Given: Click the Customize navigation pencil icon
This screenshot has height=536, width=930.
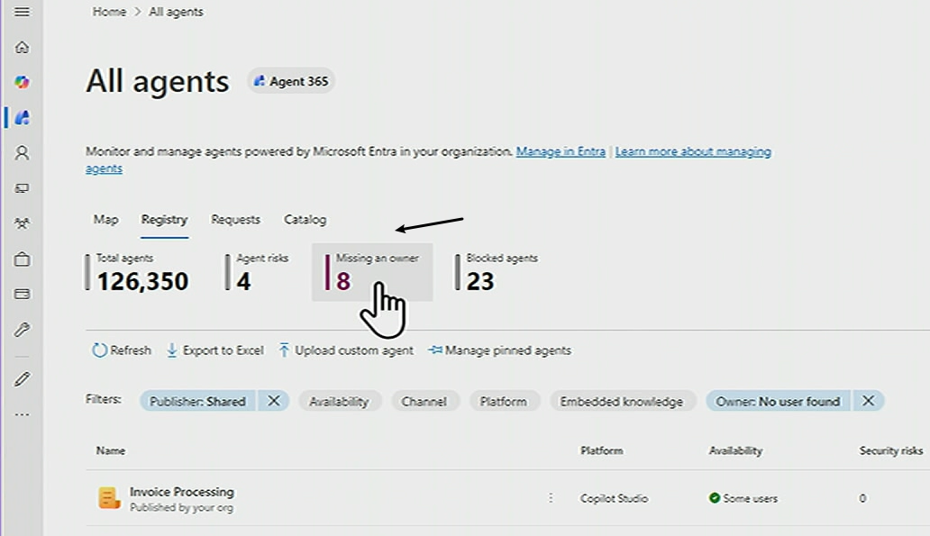Looking at the screenshot, I should coord(22,379).
